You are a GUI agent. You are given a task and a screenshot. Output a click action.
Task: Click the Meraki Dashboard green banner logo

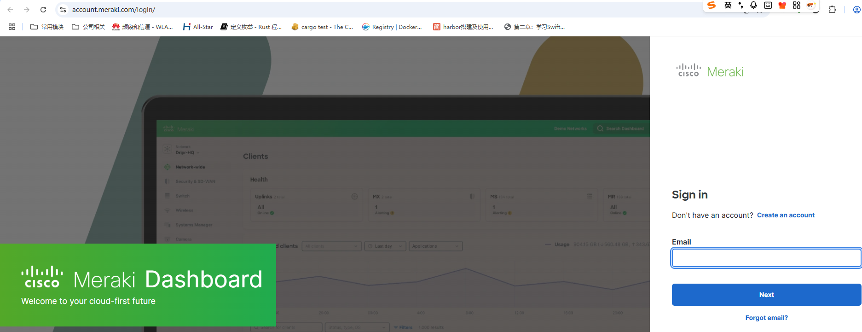pos(142,279)
